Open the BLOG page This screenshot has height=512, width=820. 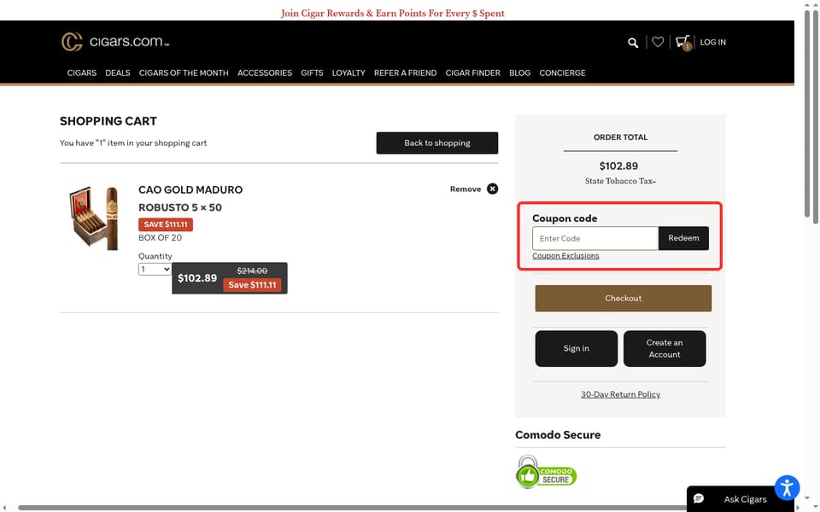(x=520, y=73)
